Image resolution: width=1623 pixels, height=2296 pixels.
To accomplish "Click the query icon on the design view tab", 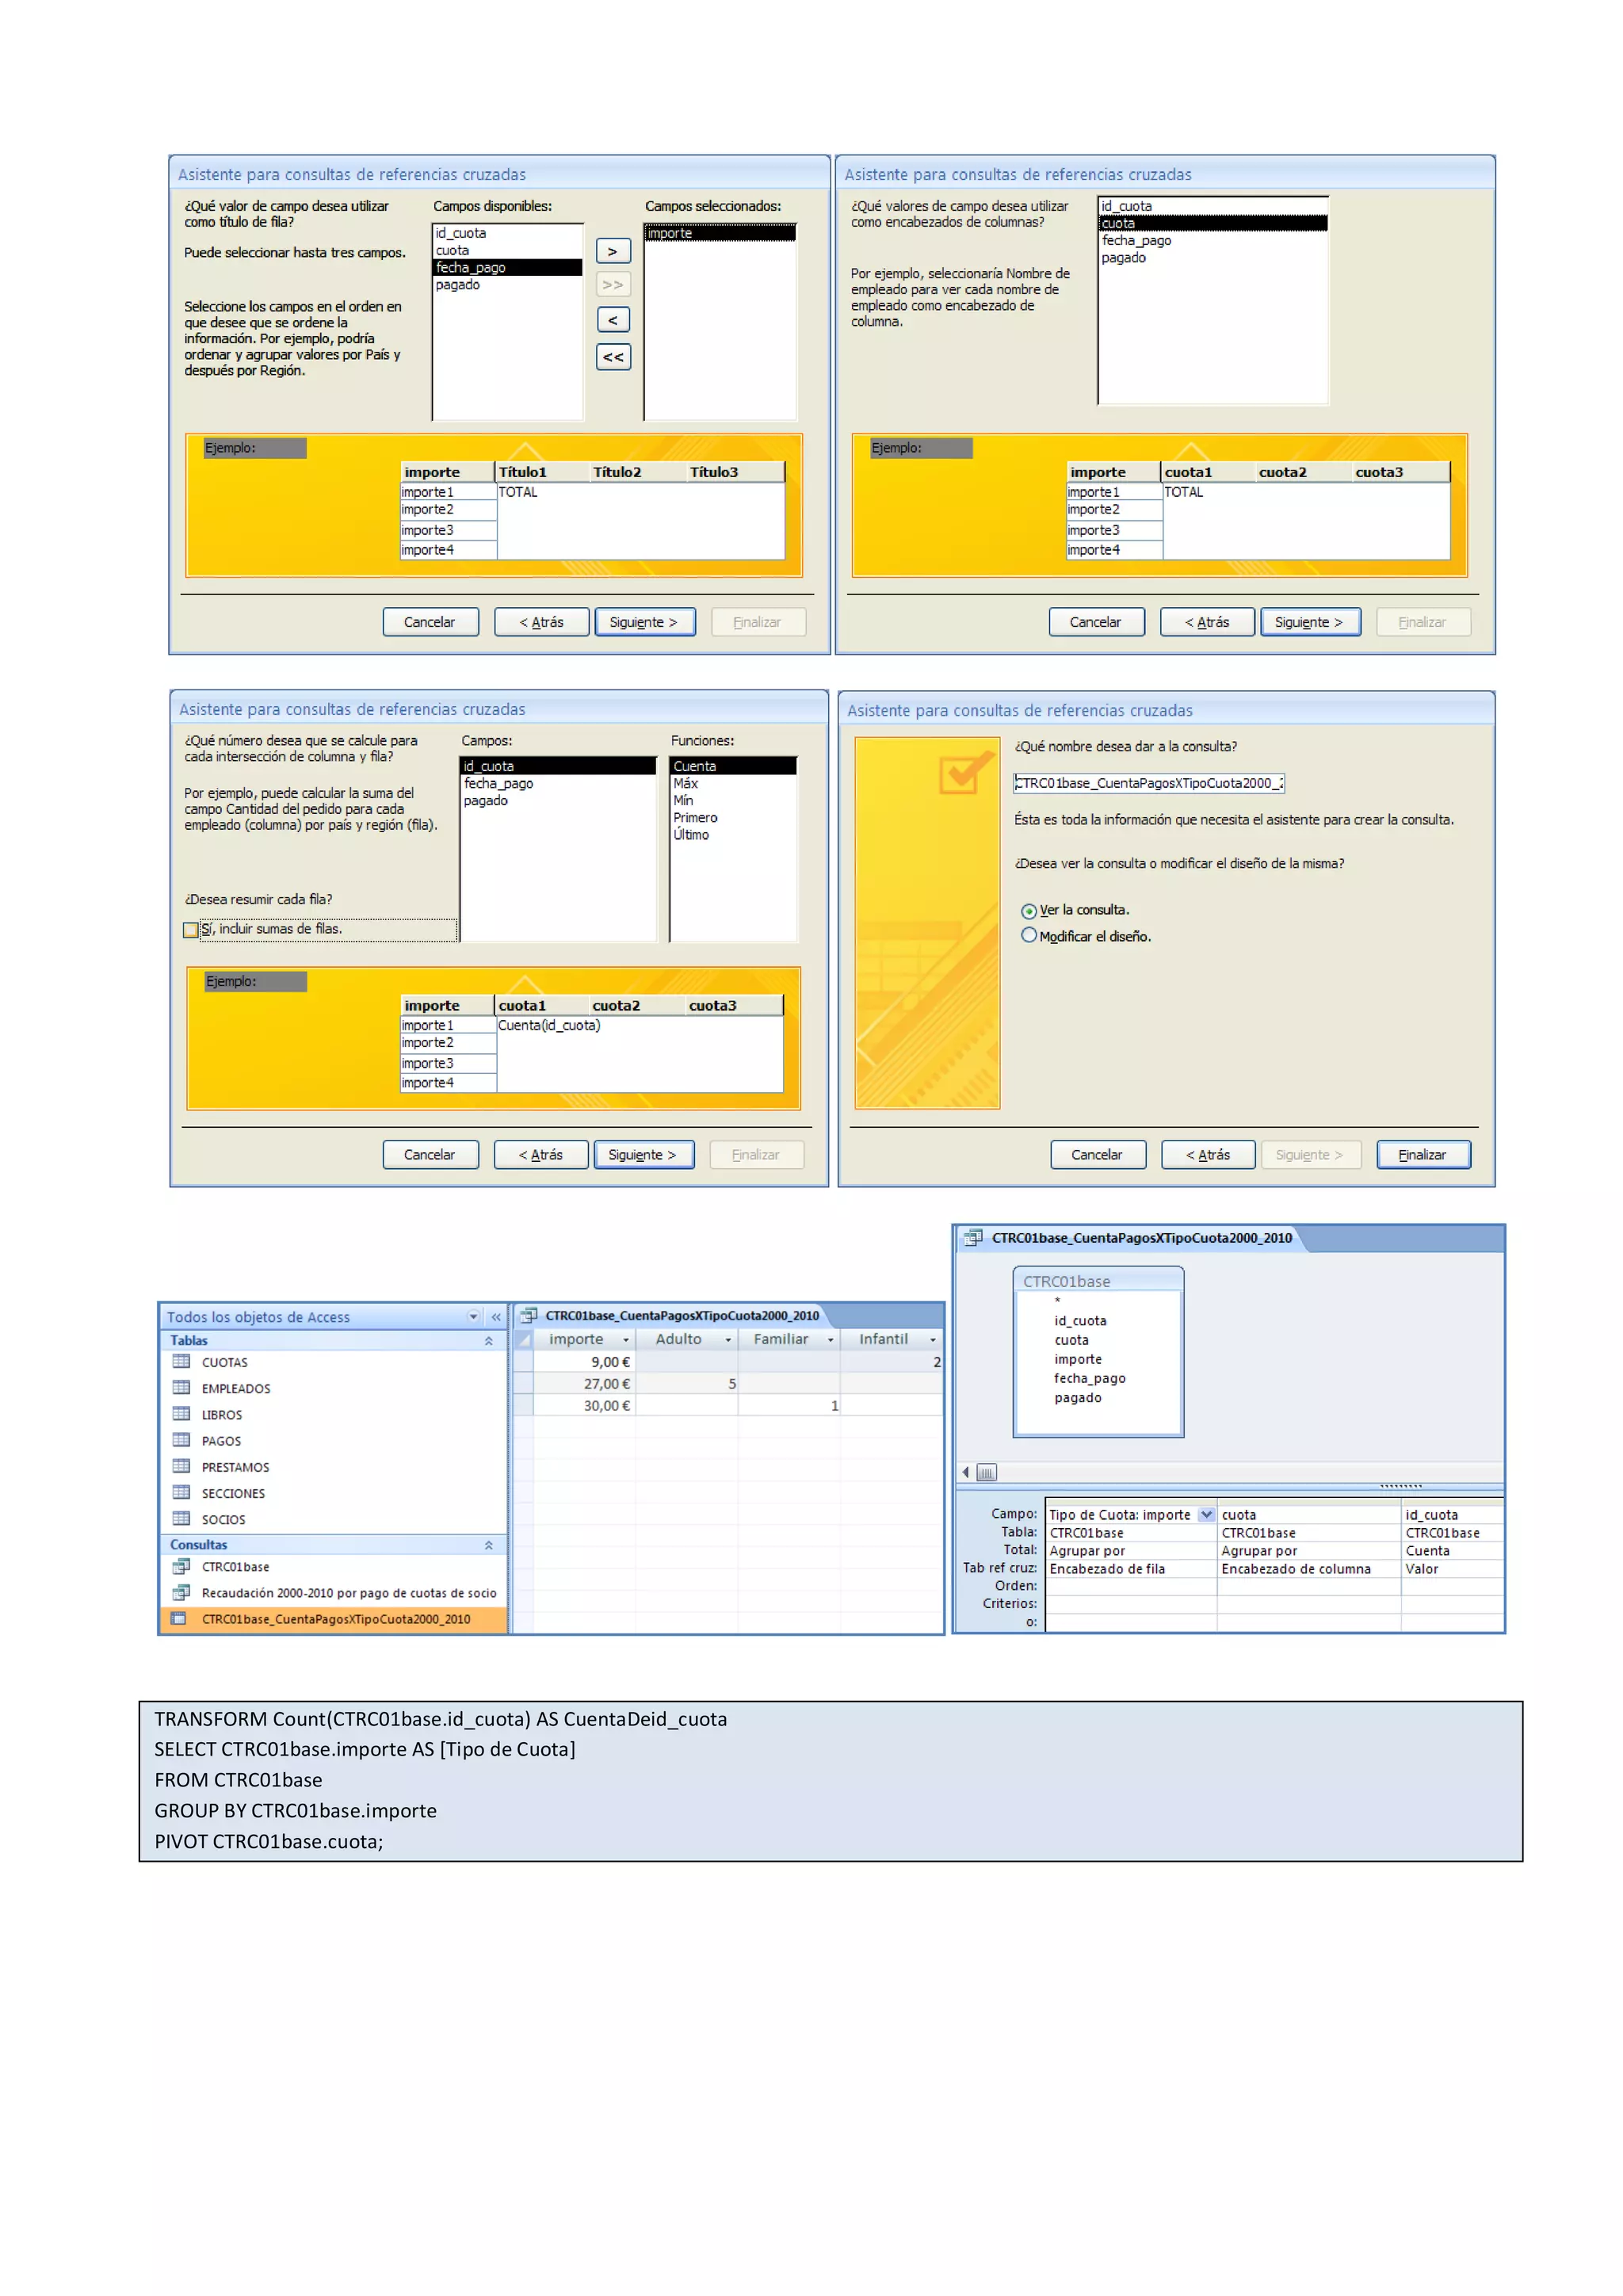I will [972, 1238].
